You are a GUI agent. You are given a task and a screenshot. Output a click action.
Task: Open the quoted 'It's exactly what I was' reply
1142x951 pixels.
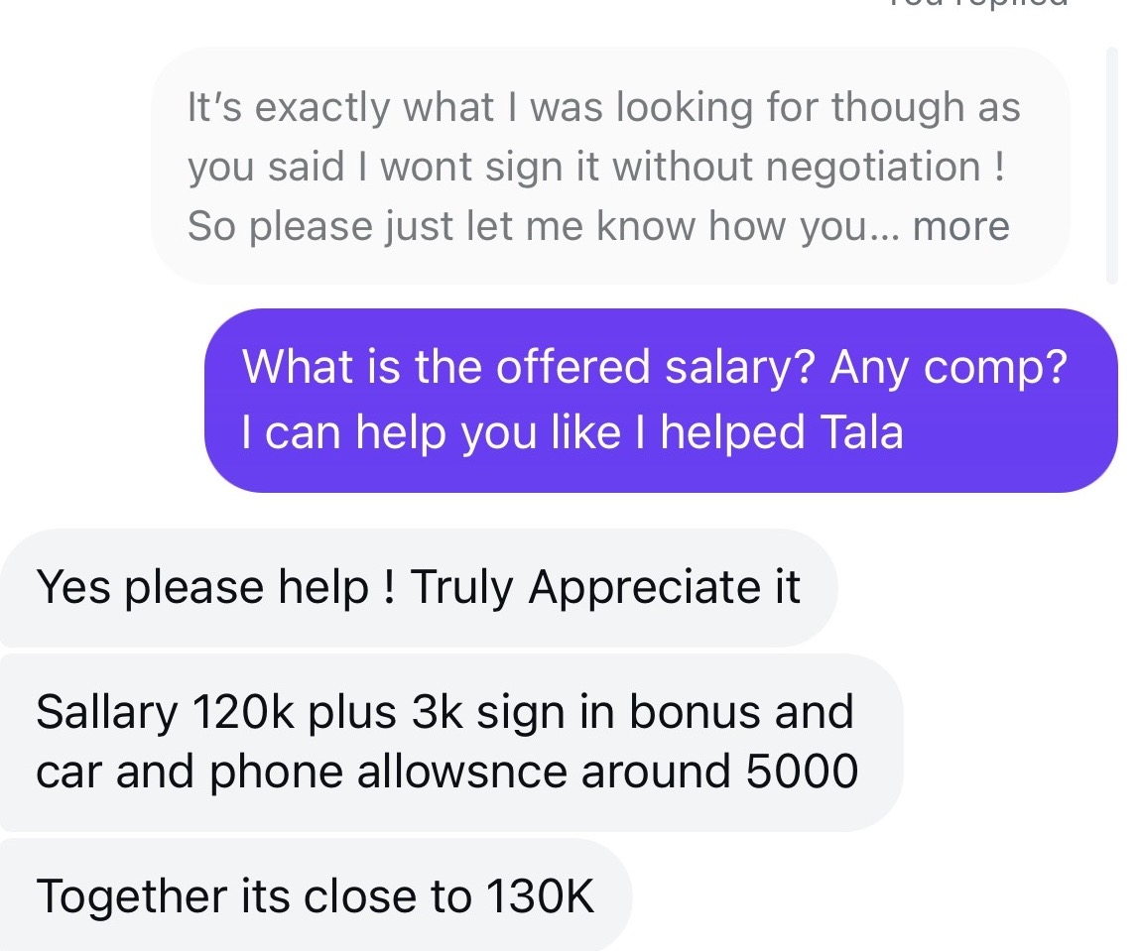[x=610, y=166]
